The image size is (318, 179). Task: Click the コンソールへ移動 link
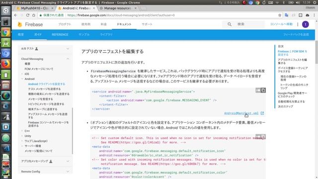(281, 24)
